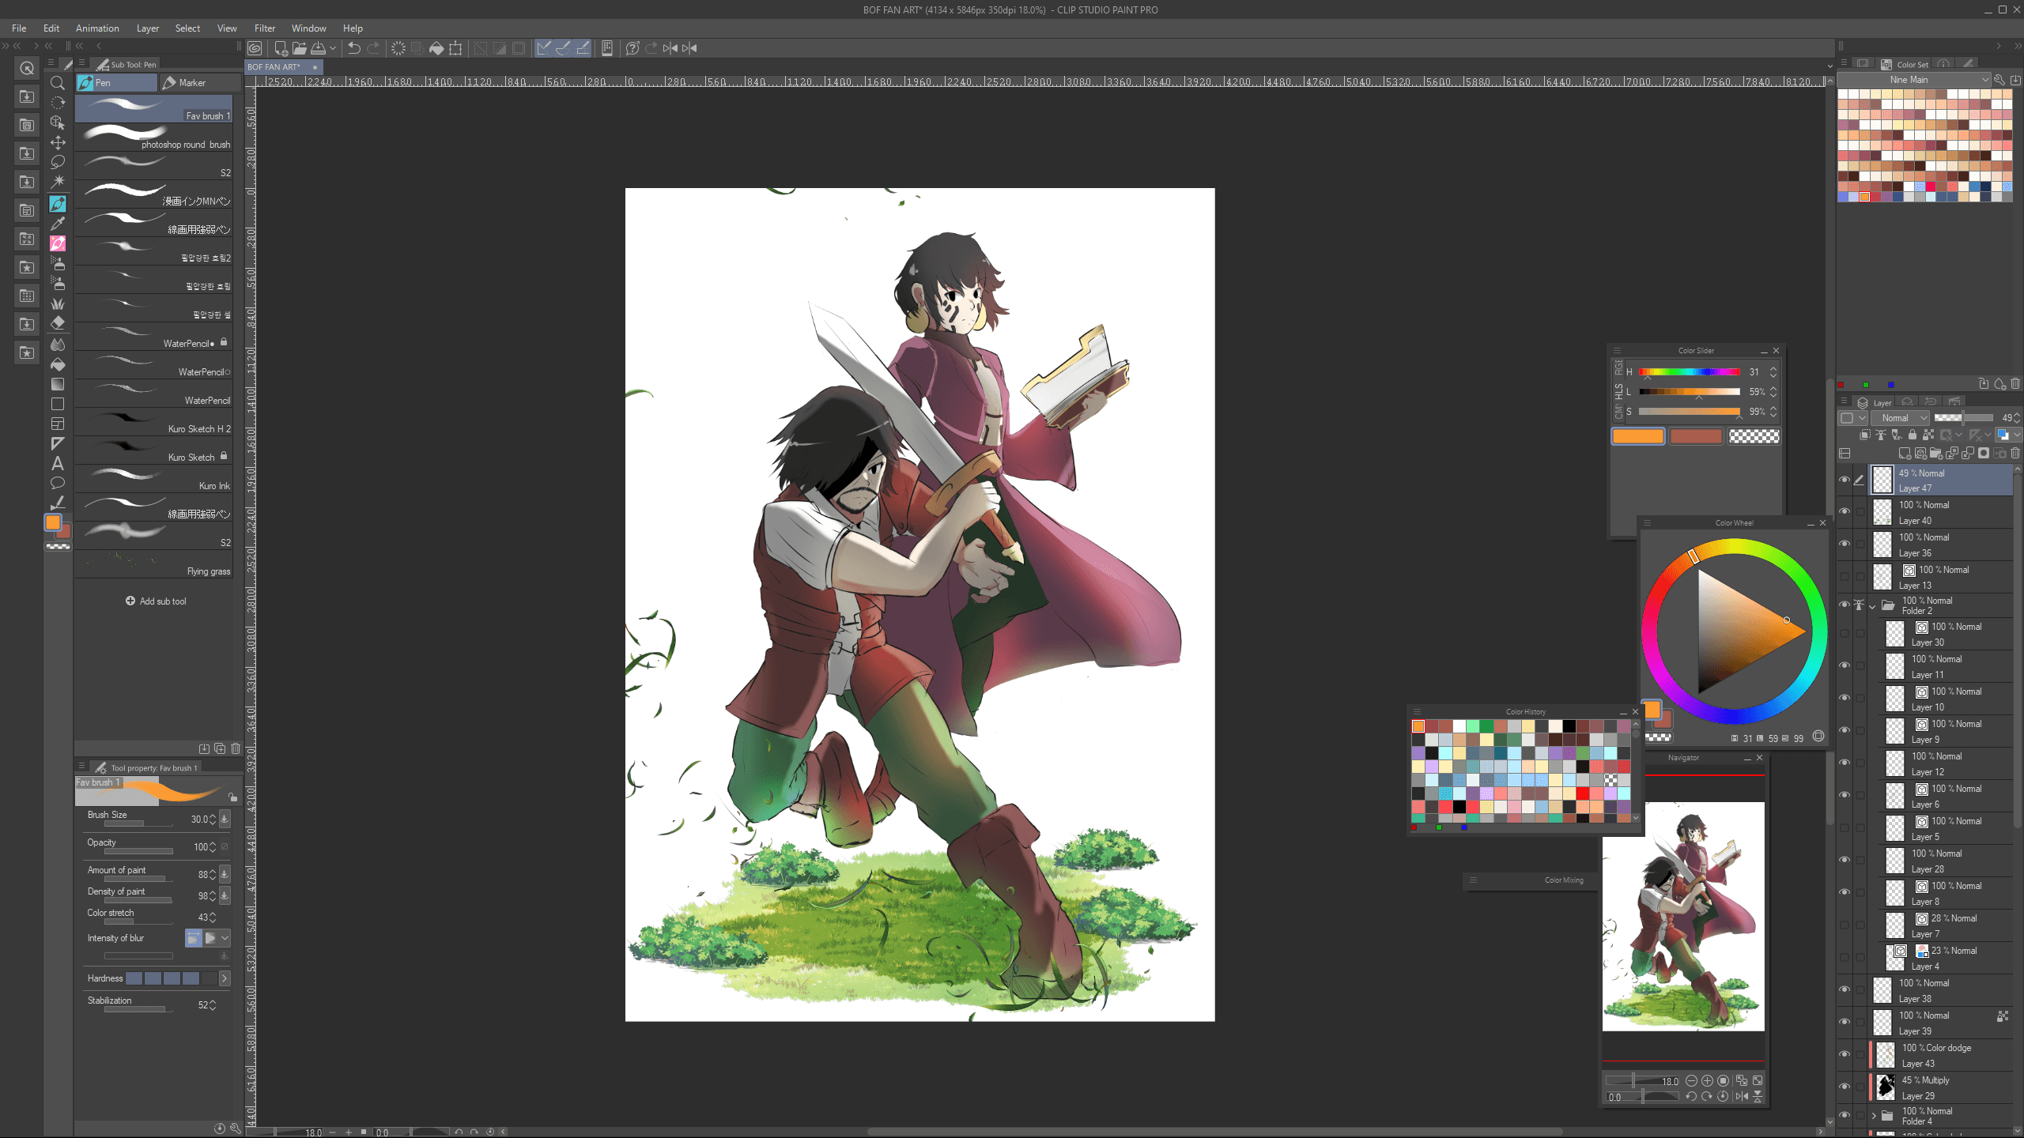Collapse the Folder 2 layer group

pos(1871,606)
